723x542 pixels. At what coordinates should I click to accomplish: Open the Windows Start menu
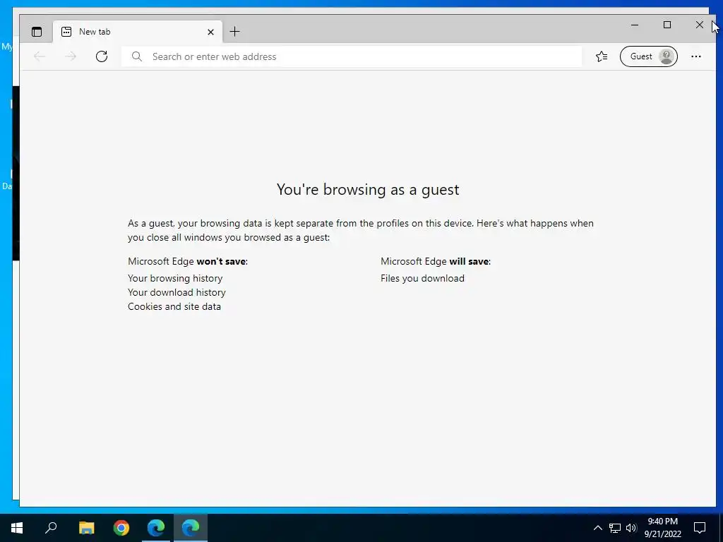17,528
